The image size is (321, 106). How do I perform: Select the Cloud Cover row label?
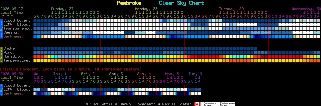pyautogui.click(x=17, y=20)
